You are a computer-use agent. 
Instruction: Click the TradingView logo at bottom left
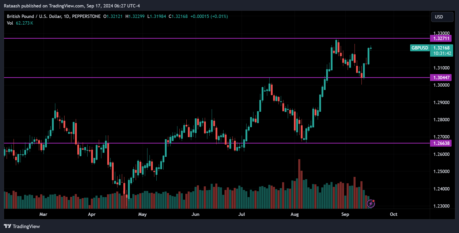pos(22,226)
